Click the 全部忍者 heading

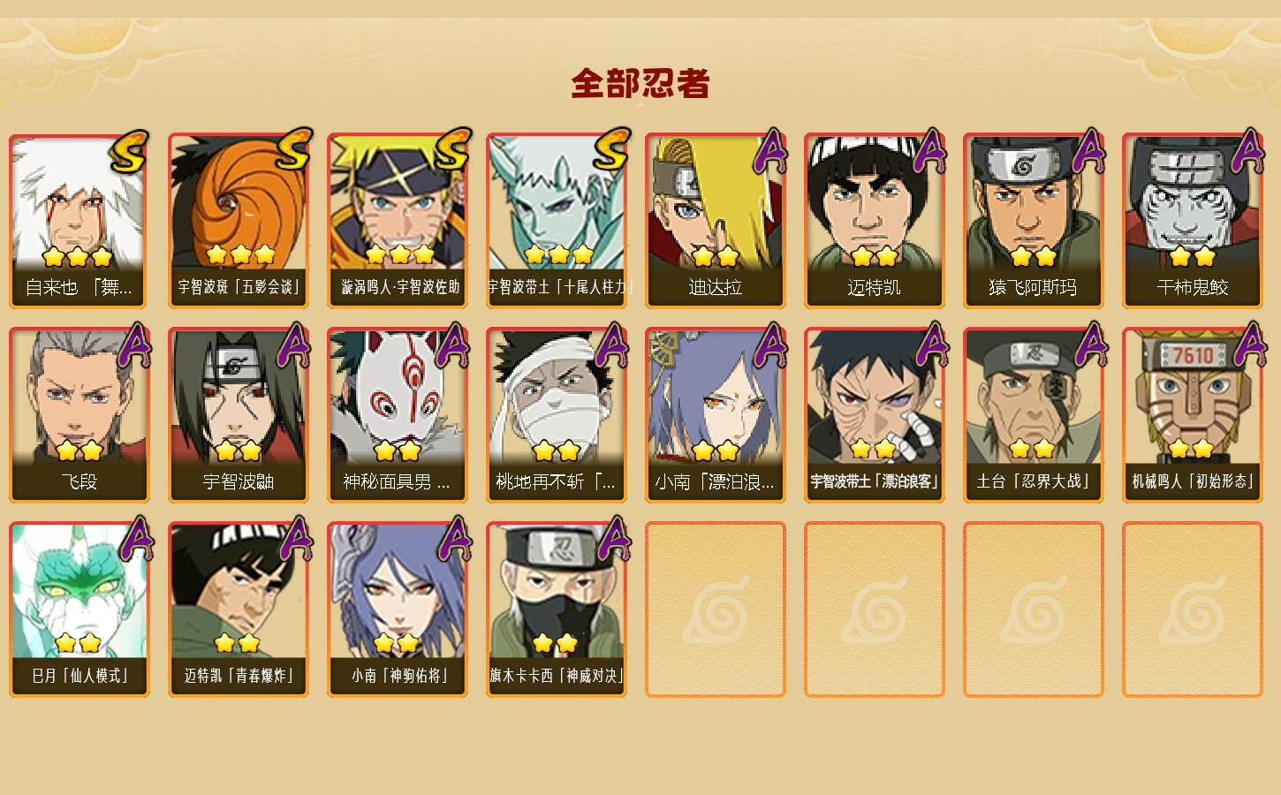coord(640,83)
